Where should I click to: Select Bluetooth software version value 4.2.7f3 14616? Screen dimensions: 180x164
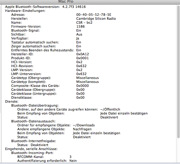click(x=74, y=7)
